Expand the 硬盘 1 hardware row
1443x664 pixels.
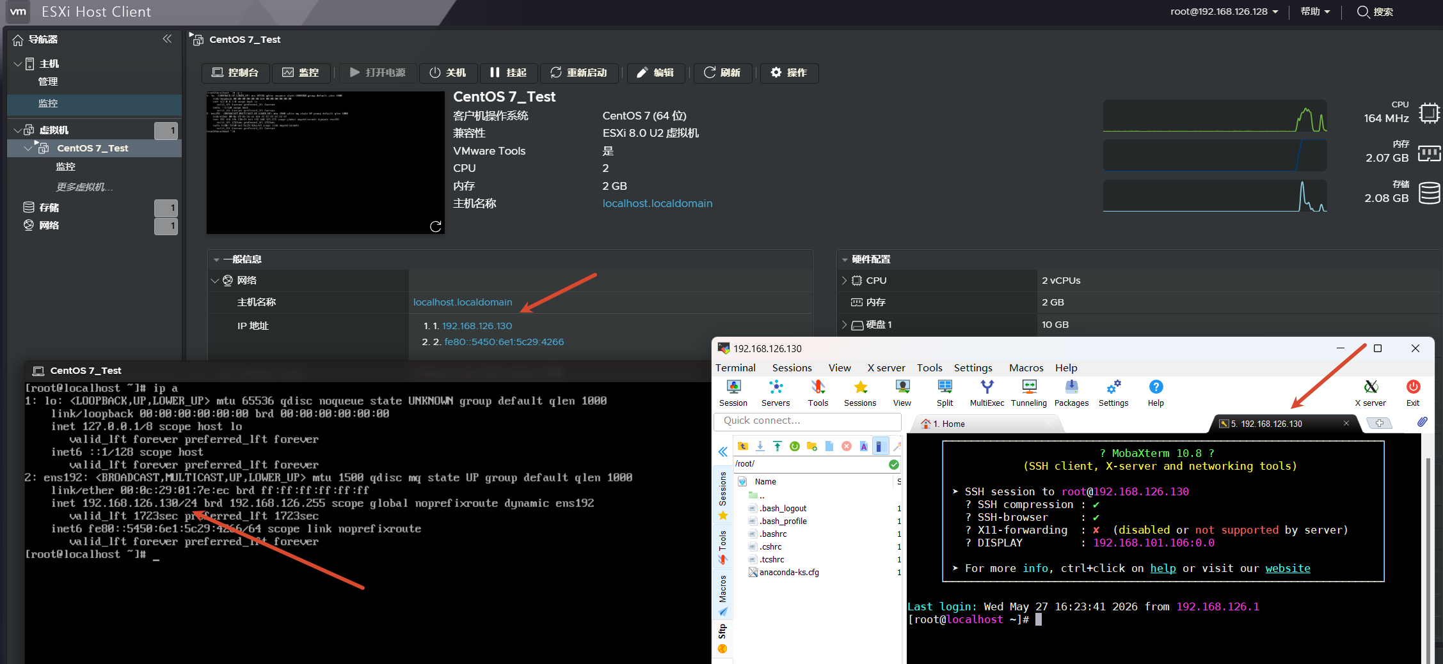pyautogui.click(x=844, y=325)
